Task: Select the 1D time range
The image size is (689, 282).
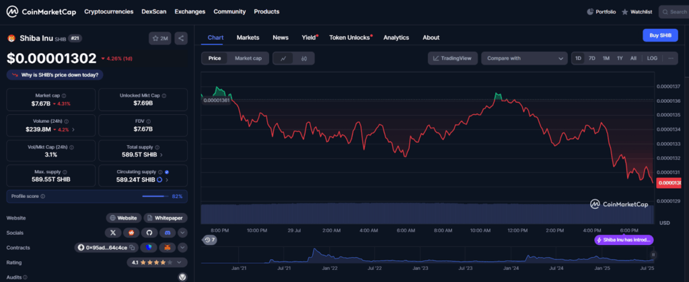Action: pos(578,58)
